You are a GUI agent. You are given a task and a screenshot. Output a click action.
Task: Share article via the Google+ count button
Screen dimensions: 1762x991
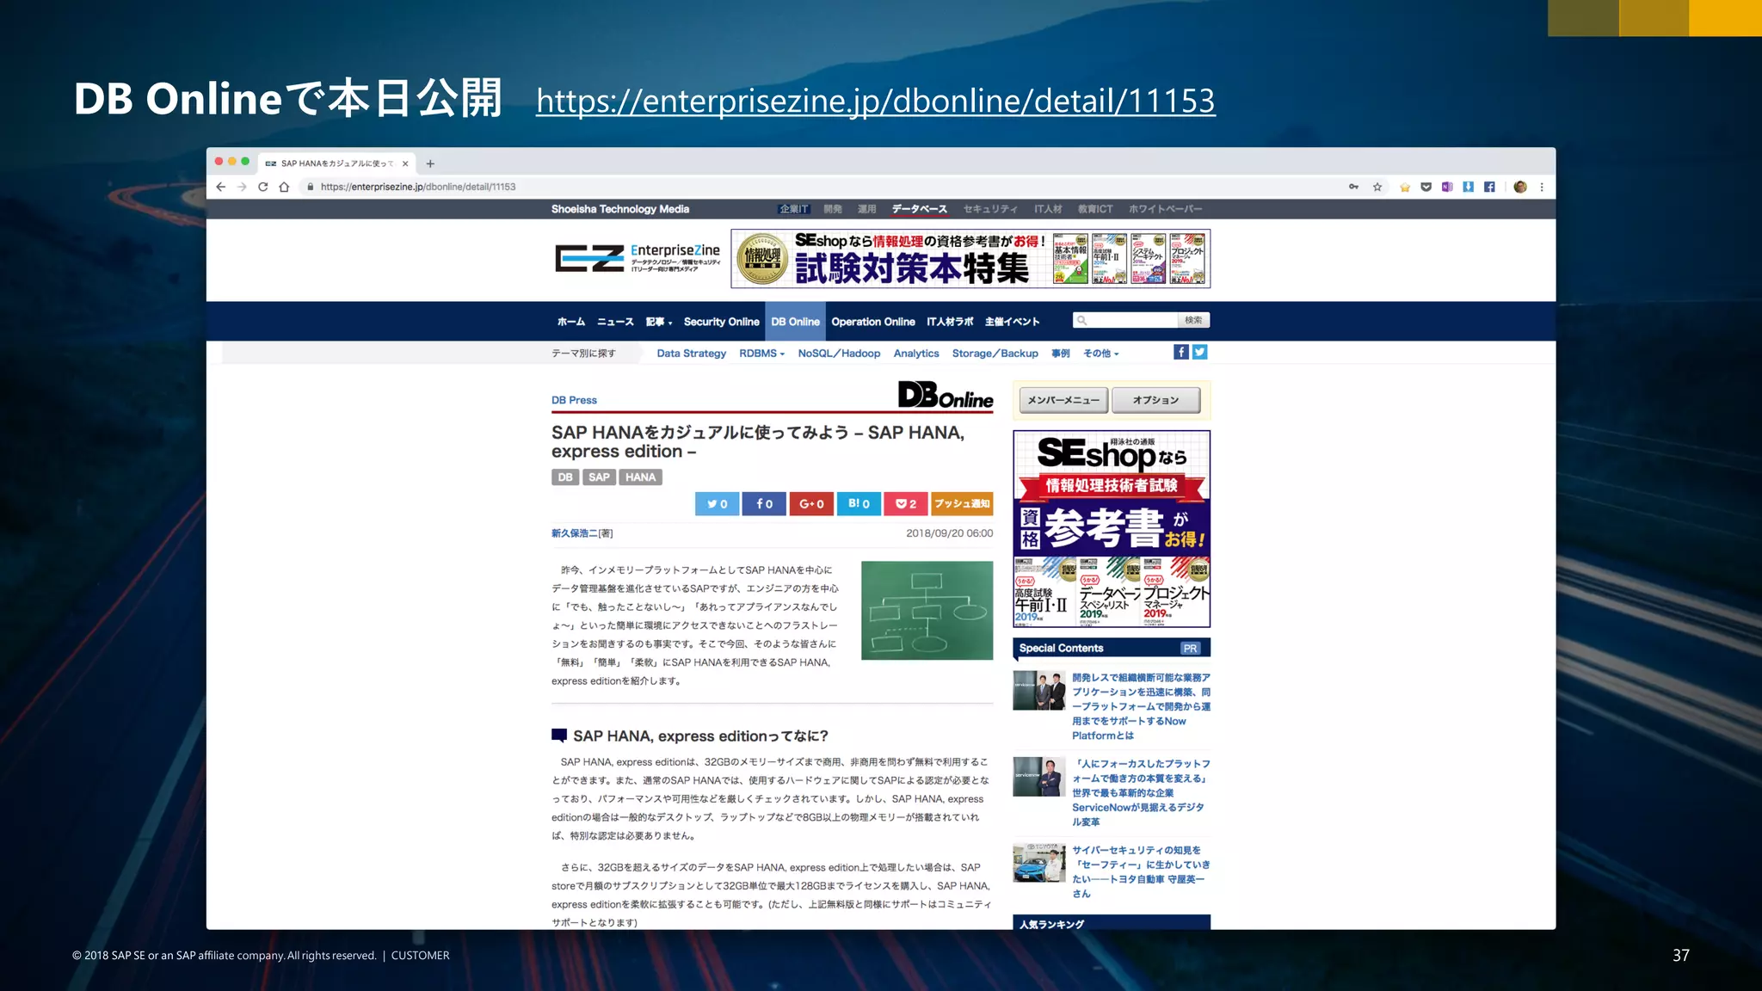(x=811, y=504)
